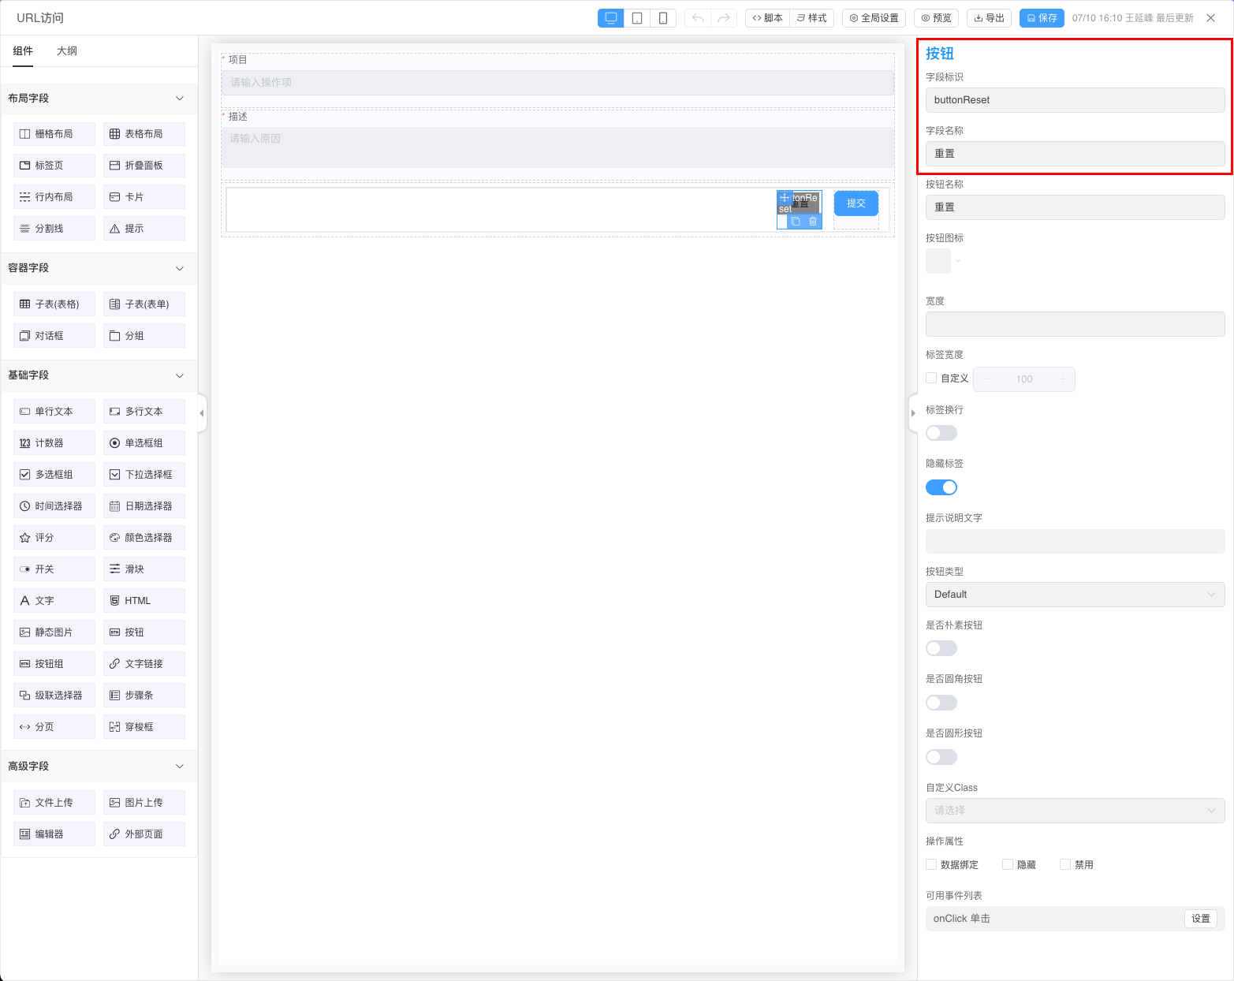Viewport: 1234px width, 981px height.
Task: Delete selected reset button via trash icon
Action: pos(813,222)
